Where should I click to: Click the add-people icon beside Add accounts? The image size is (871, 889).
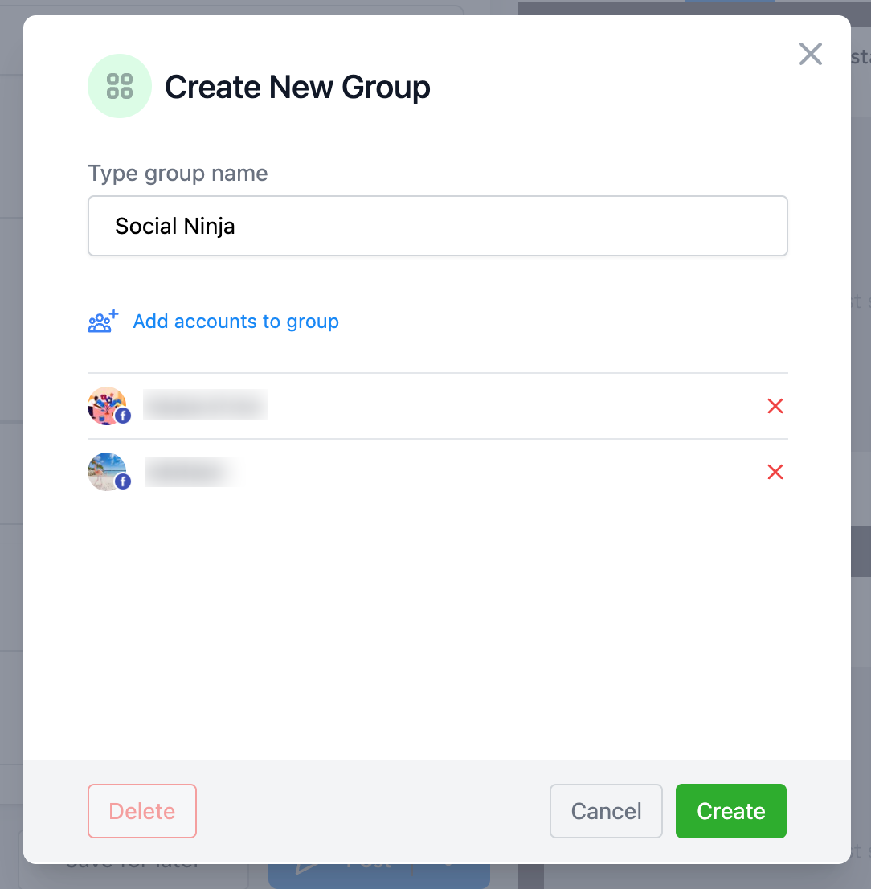click(103, 322)
